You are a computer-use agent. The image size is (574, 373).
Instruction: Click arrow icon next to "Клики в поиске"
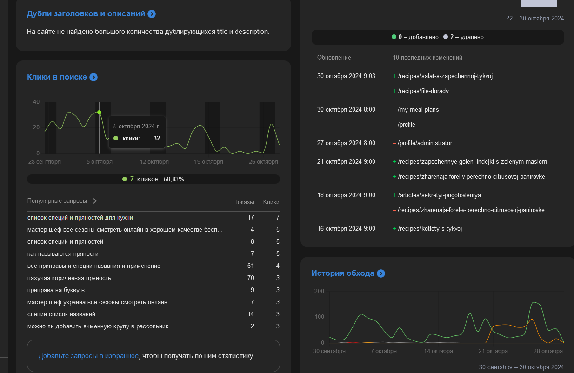pyautogui.click(x=93, y=77)
